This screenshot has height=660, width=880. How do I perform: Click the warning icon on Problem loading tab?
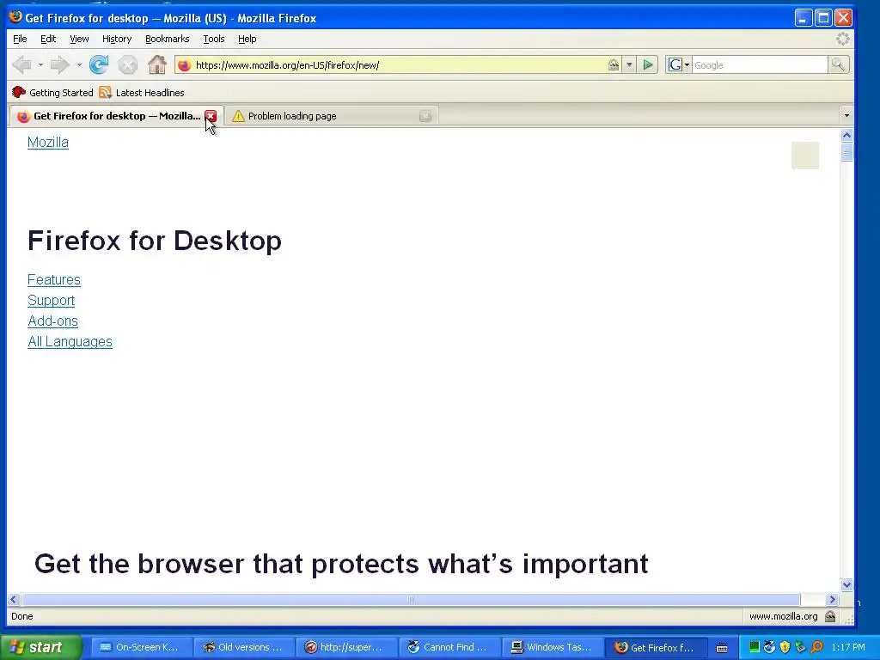239,116
